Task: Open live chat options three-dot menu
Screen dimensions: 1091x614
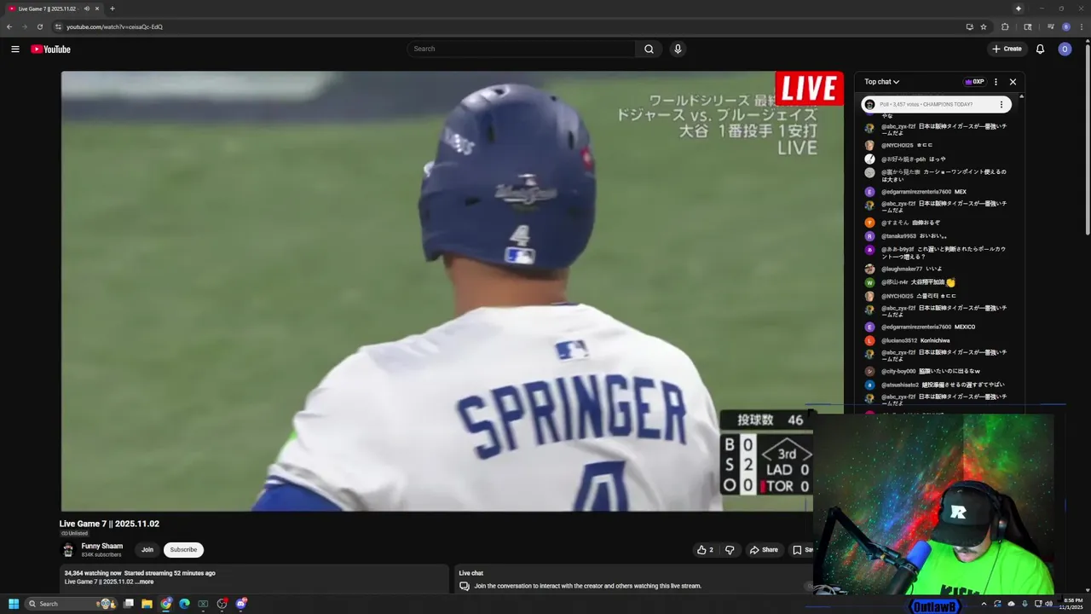Action: coord(996,82)
